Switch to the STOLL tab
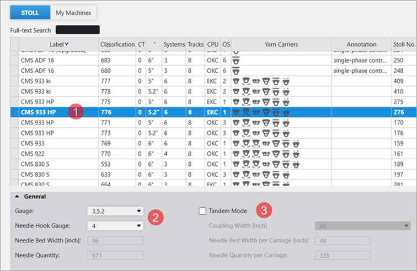 (29, 12)
